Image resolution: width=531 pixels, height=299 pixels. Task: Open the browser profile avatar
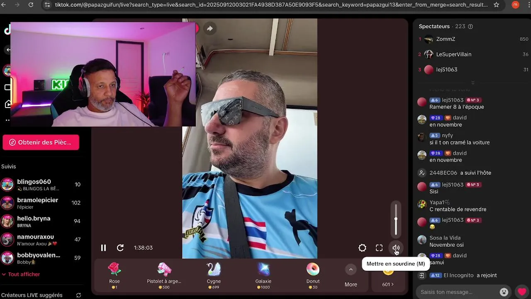515,5
